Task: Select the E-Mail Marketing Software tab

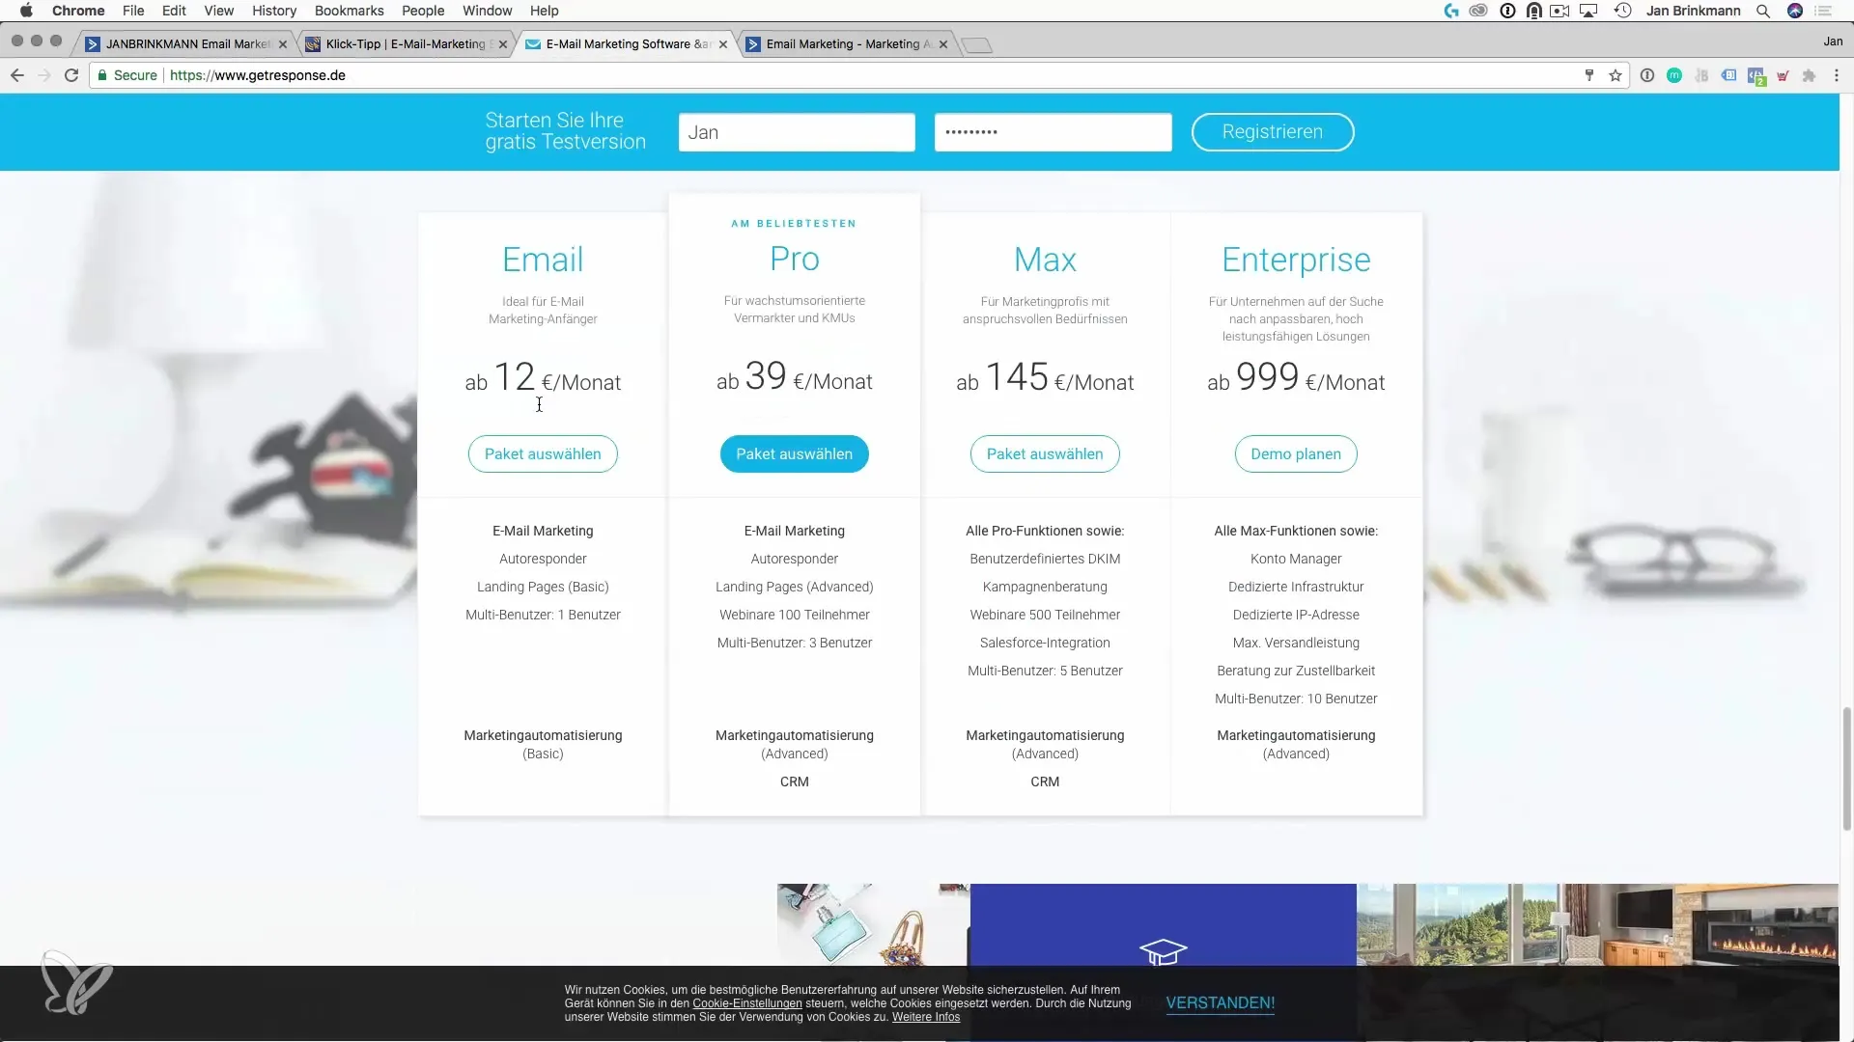Action: (628, 44)
